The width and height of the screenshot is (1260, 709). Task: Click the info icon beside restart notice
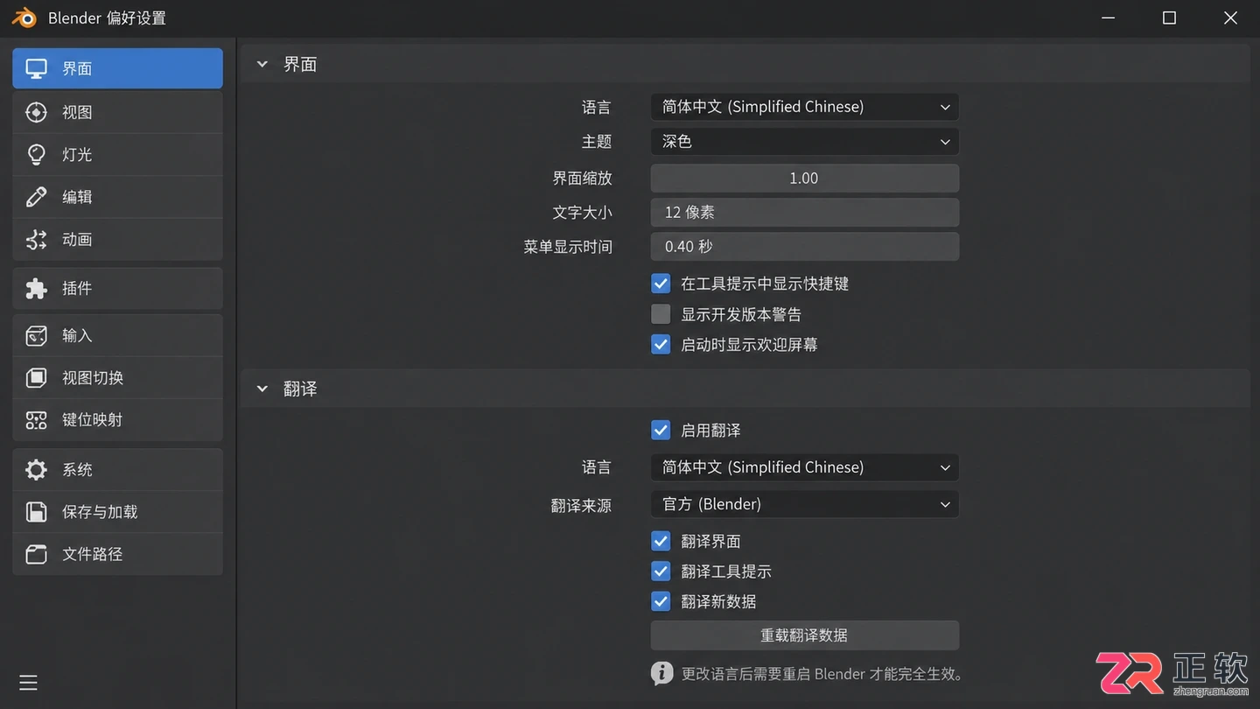tap(661, 673)
